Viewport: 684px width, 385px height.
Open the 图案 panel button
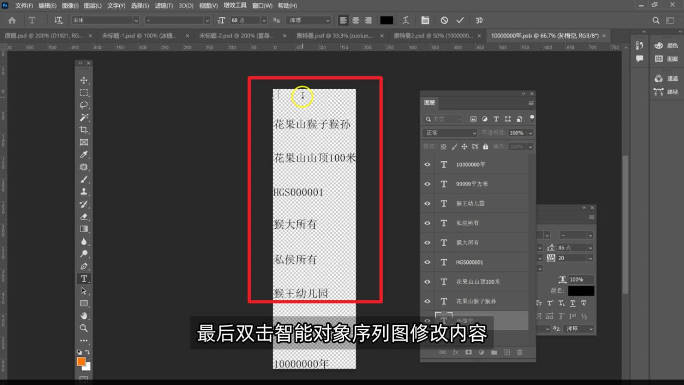666,59
